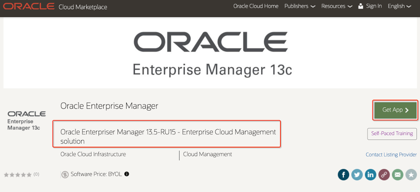Follow the Contact Listing Provider link
420x192 pixels.
[x=391, y=155]
